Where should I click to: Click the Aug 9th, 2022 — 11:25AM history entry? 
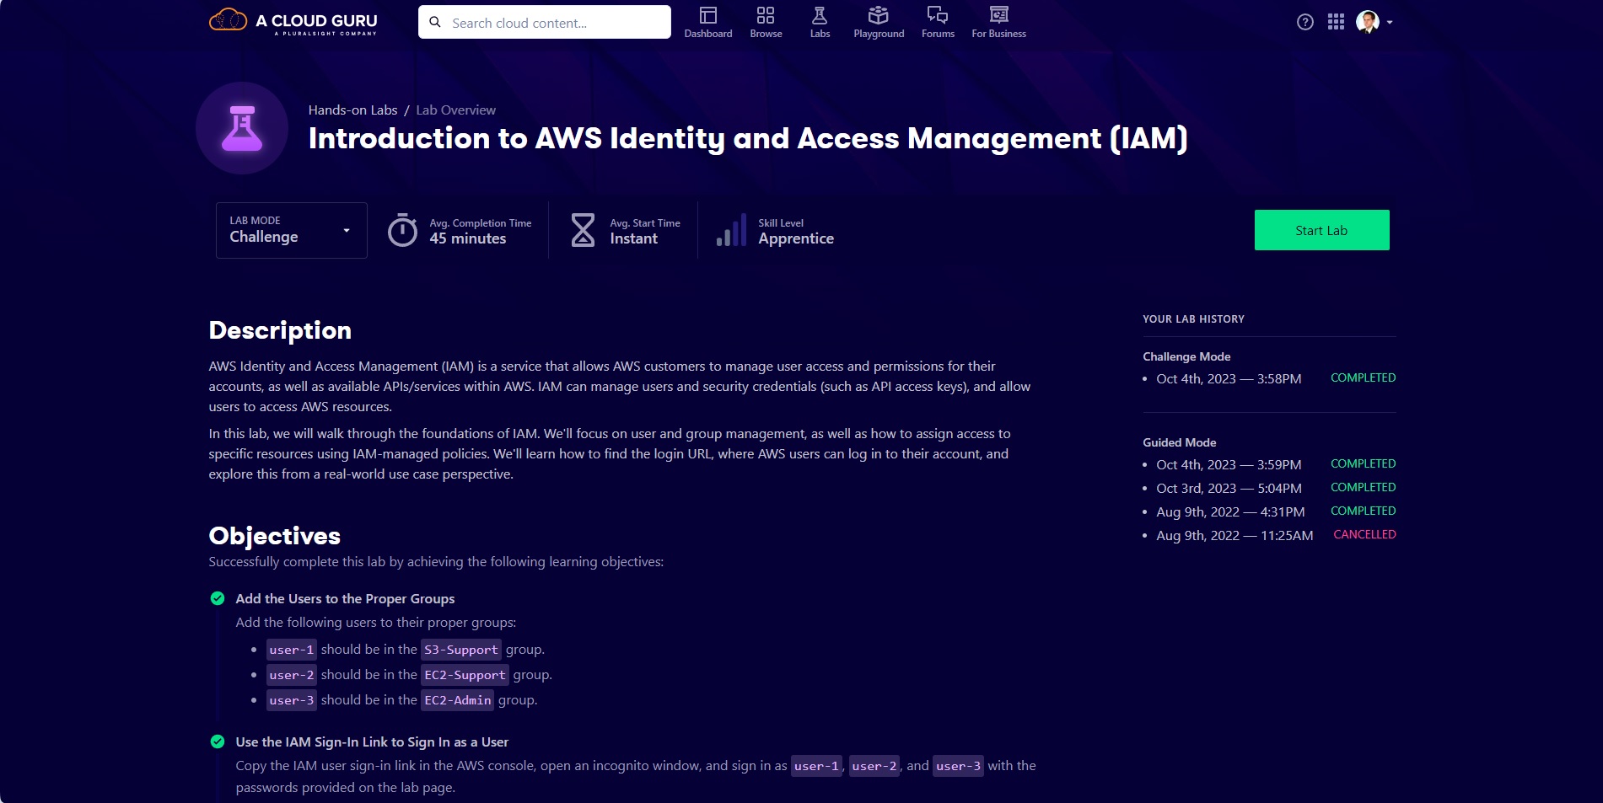1235,536
